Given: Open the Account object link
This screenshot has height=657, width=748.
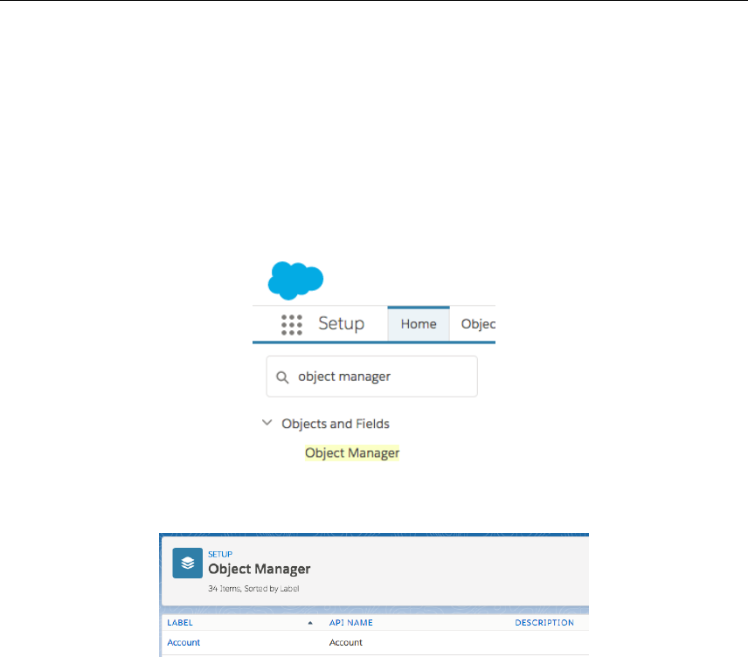Looking at the screenshot, I should (184, 642).
